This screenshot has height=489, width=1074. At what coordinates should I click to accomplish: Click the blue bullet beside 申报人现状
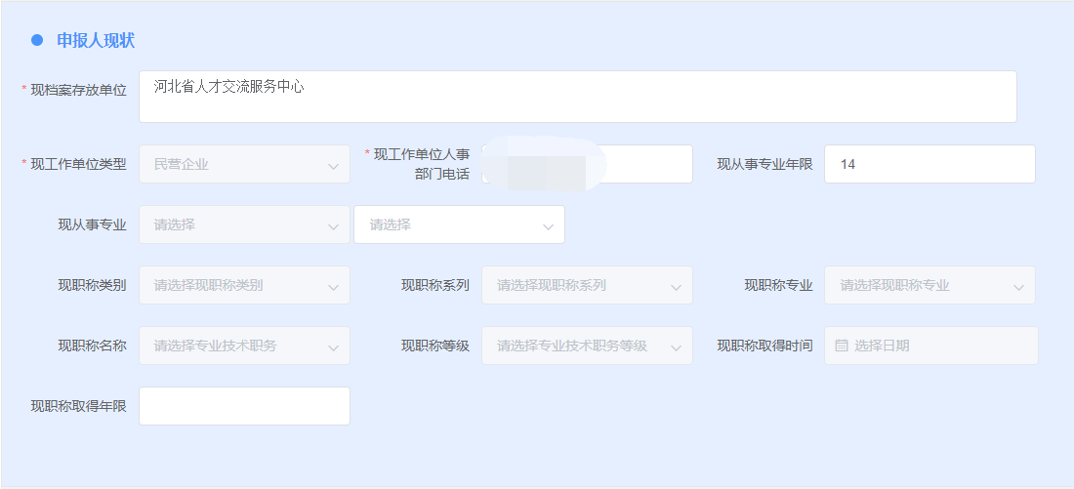(37, 40)
